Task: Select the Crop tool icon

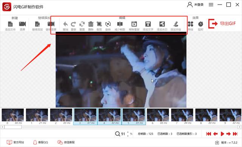Action: [x=99, y=24]
